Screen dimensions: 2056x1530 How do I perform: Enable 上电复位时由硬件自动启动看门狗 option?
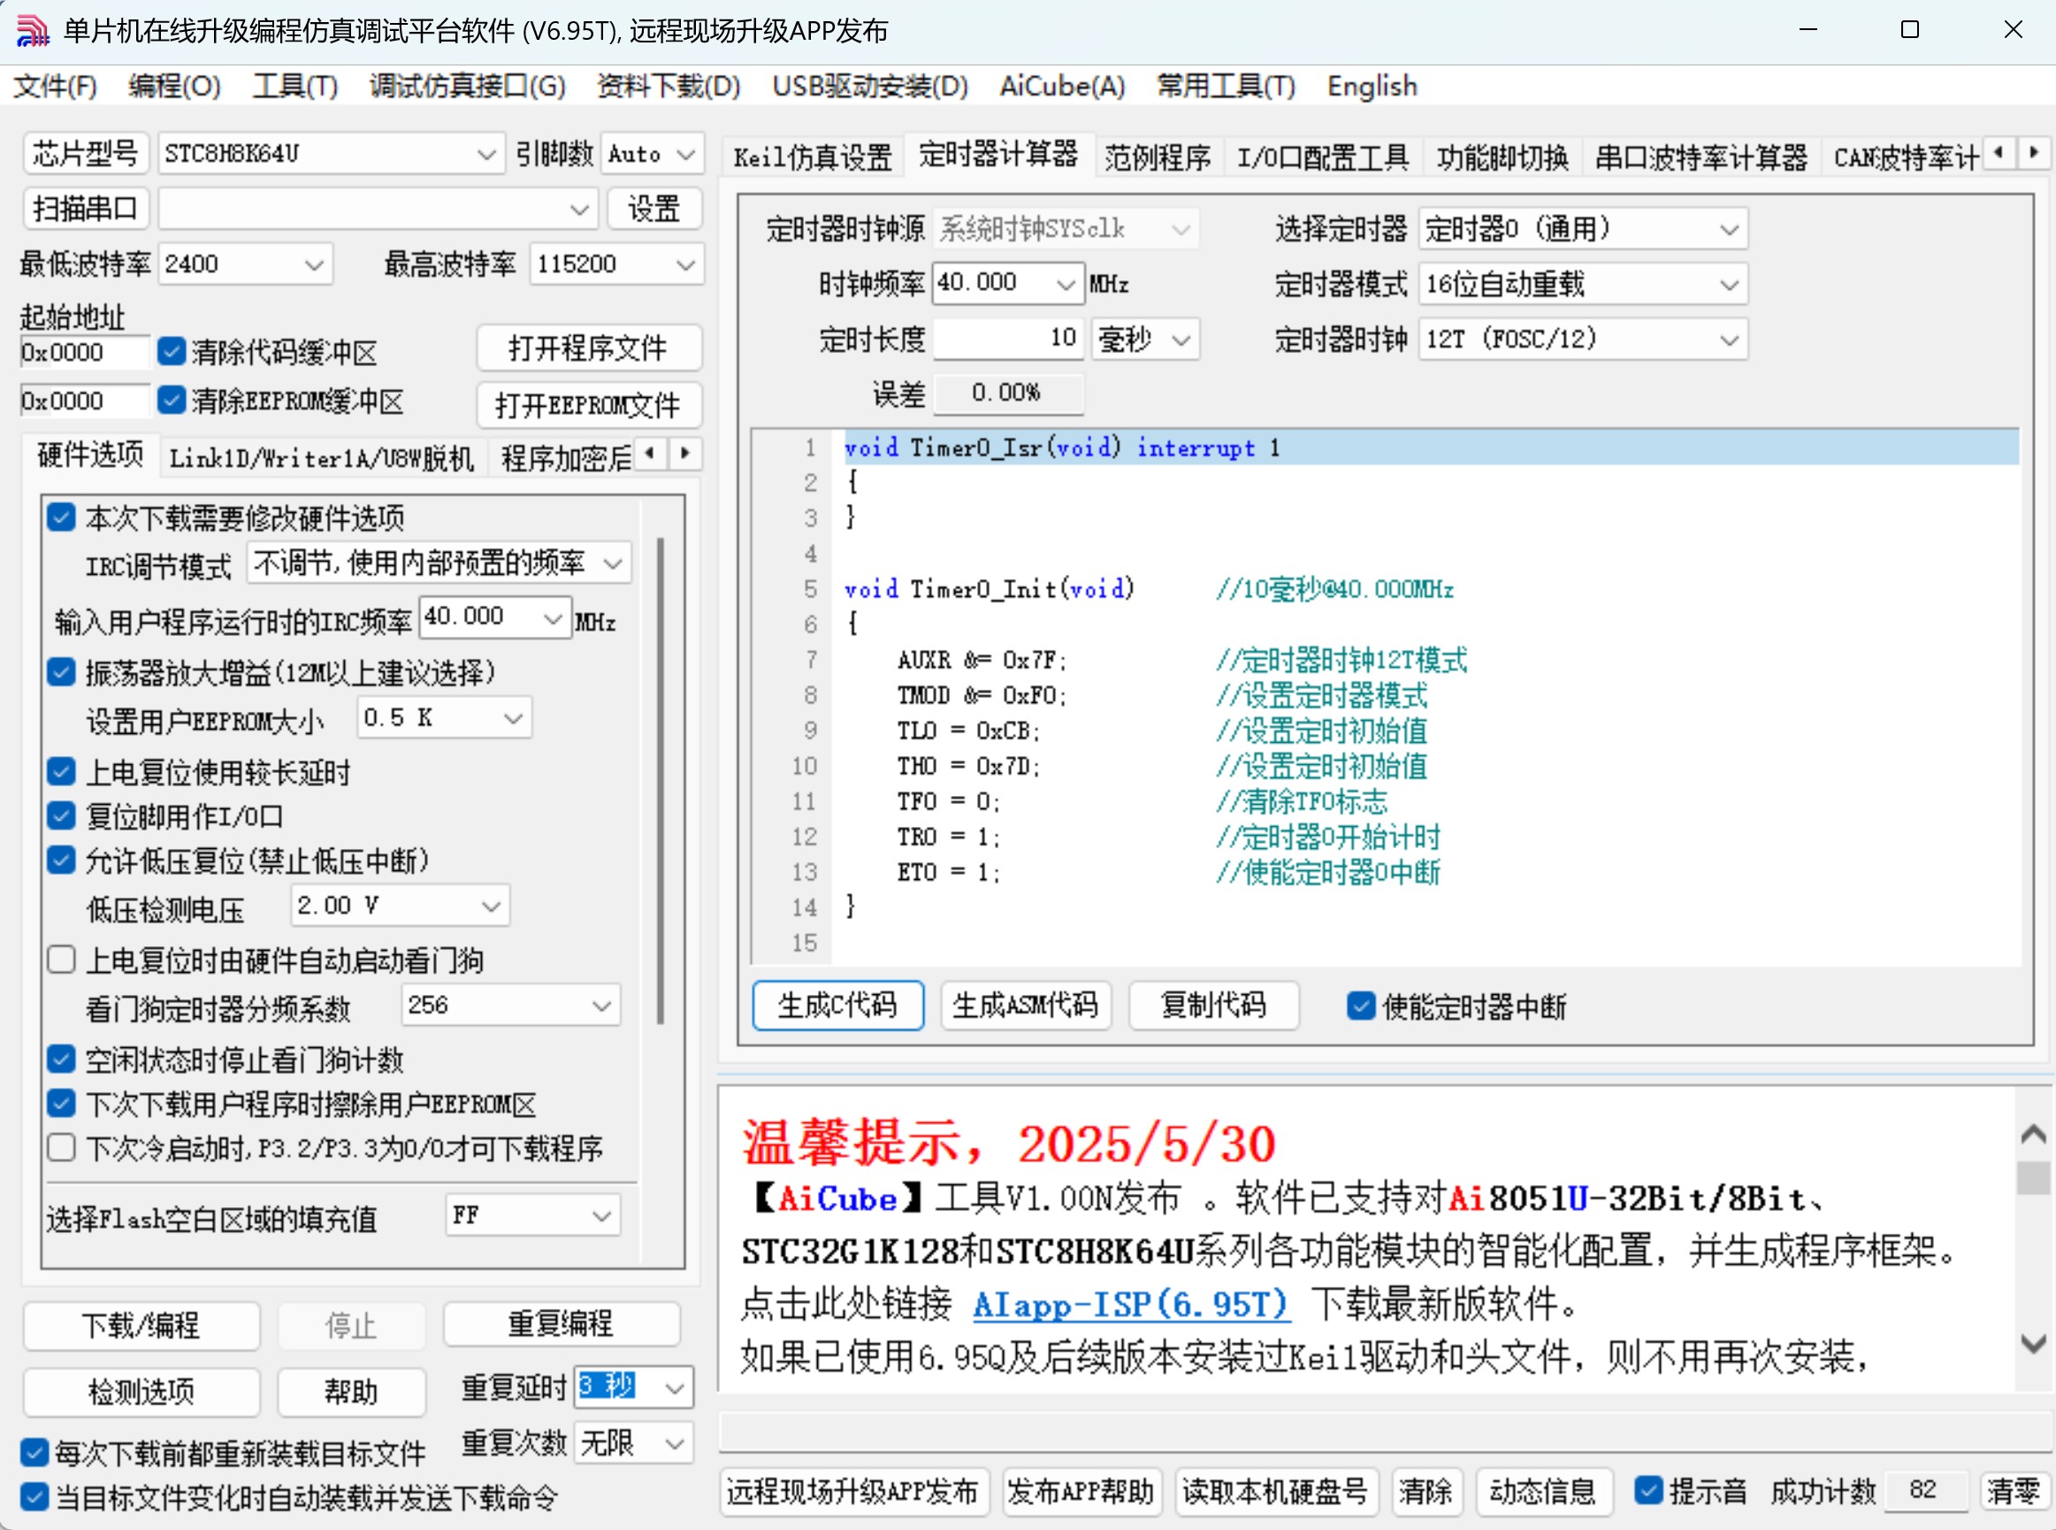(62, 960)
